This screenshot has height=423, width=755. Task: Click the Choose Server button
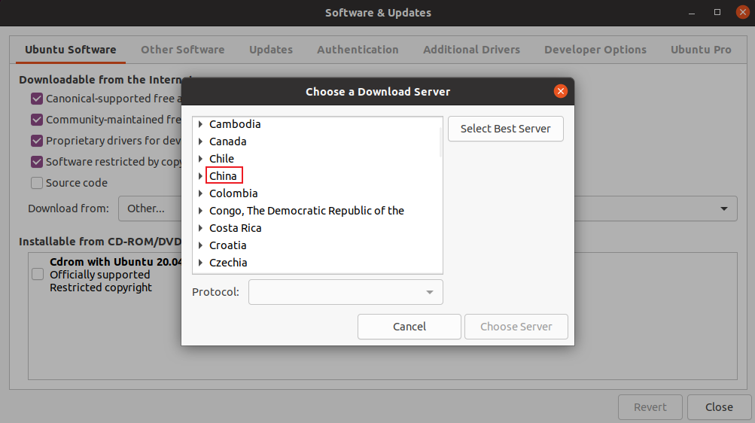tap(516, 327)
